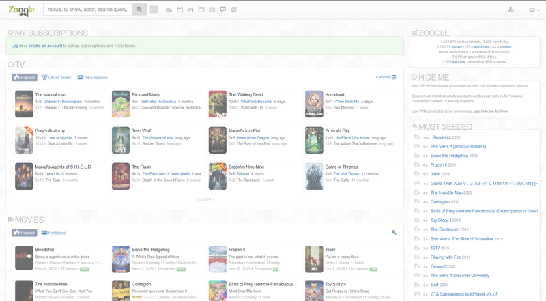Image resolution: width=546 pixels, height=301 pixels.
Task: Open Grey's Anatomy title
Action: point(50,130)
